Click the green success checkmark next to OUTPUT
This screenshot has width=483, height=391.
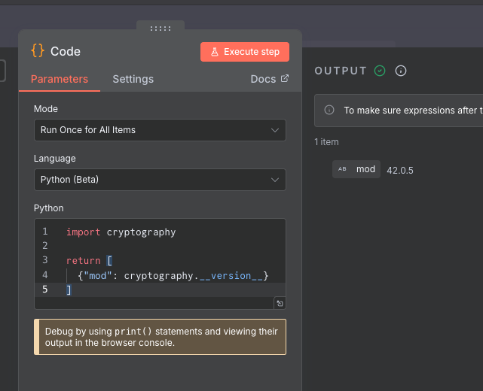click(380, 71)
